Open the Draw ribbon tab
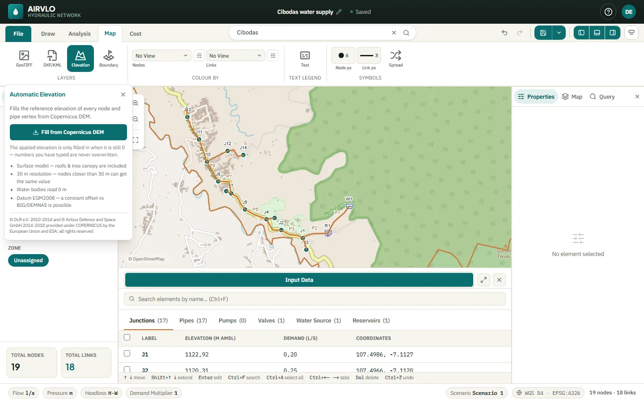The width and height of the screenshot is (644, 402). [x=48, y=34]
